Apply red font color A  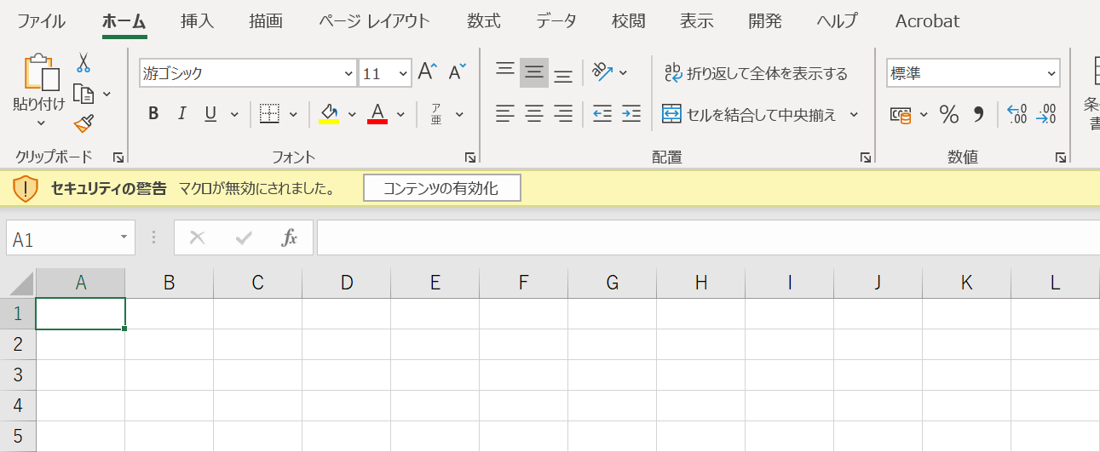coord(377,114)
